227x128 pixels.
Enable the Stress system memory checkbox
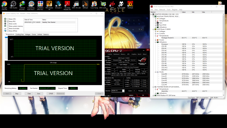point(8,26)
